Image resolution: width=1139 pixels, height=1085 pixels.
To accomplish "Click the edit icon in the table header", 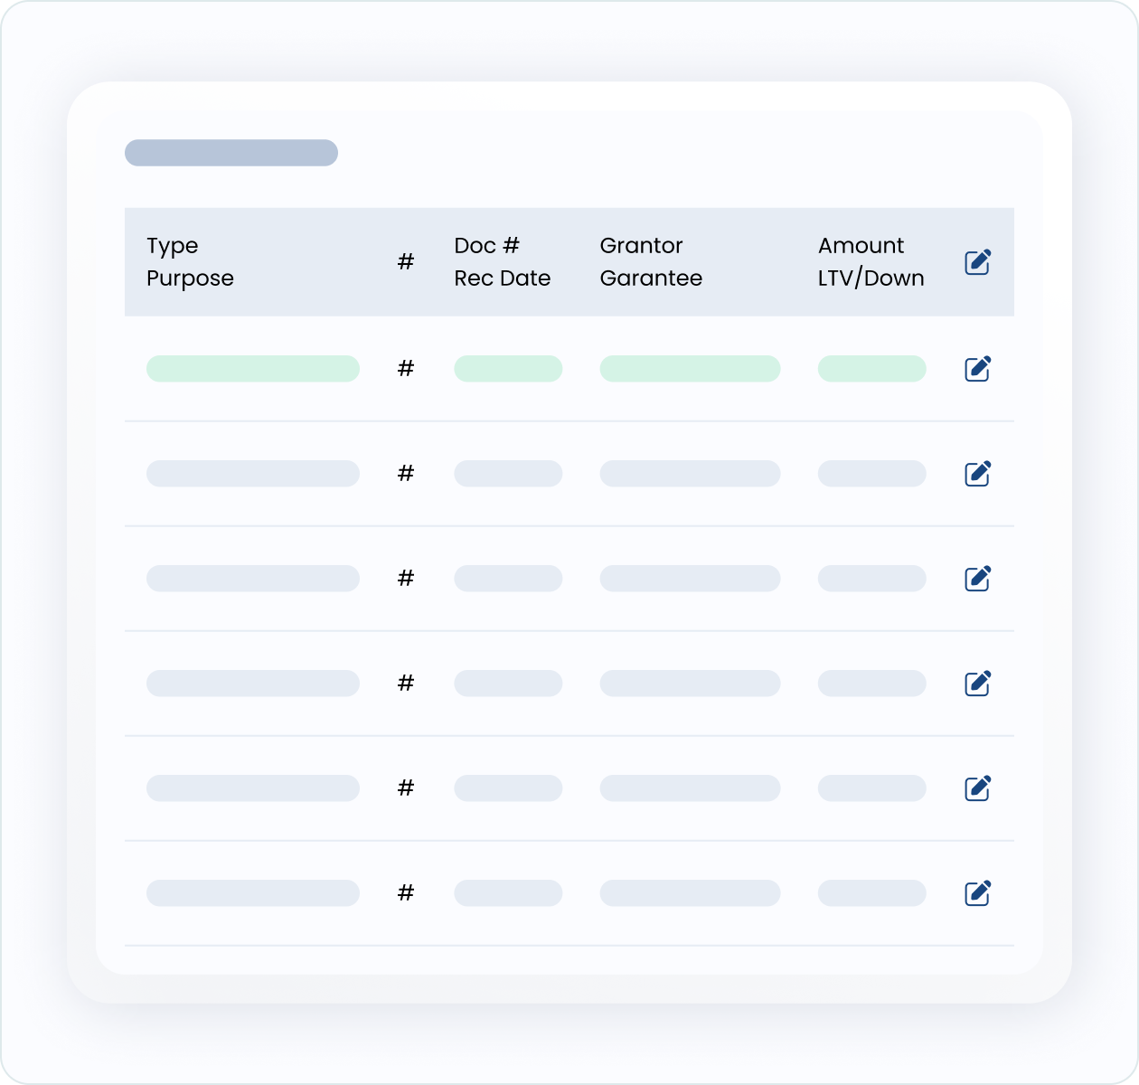I will [x=977, y=262].
